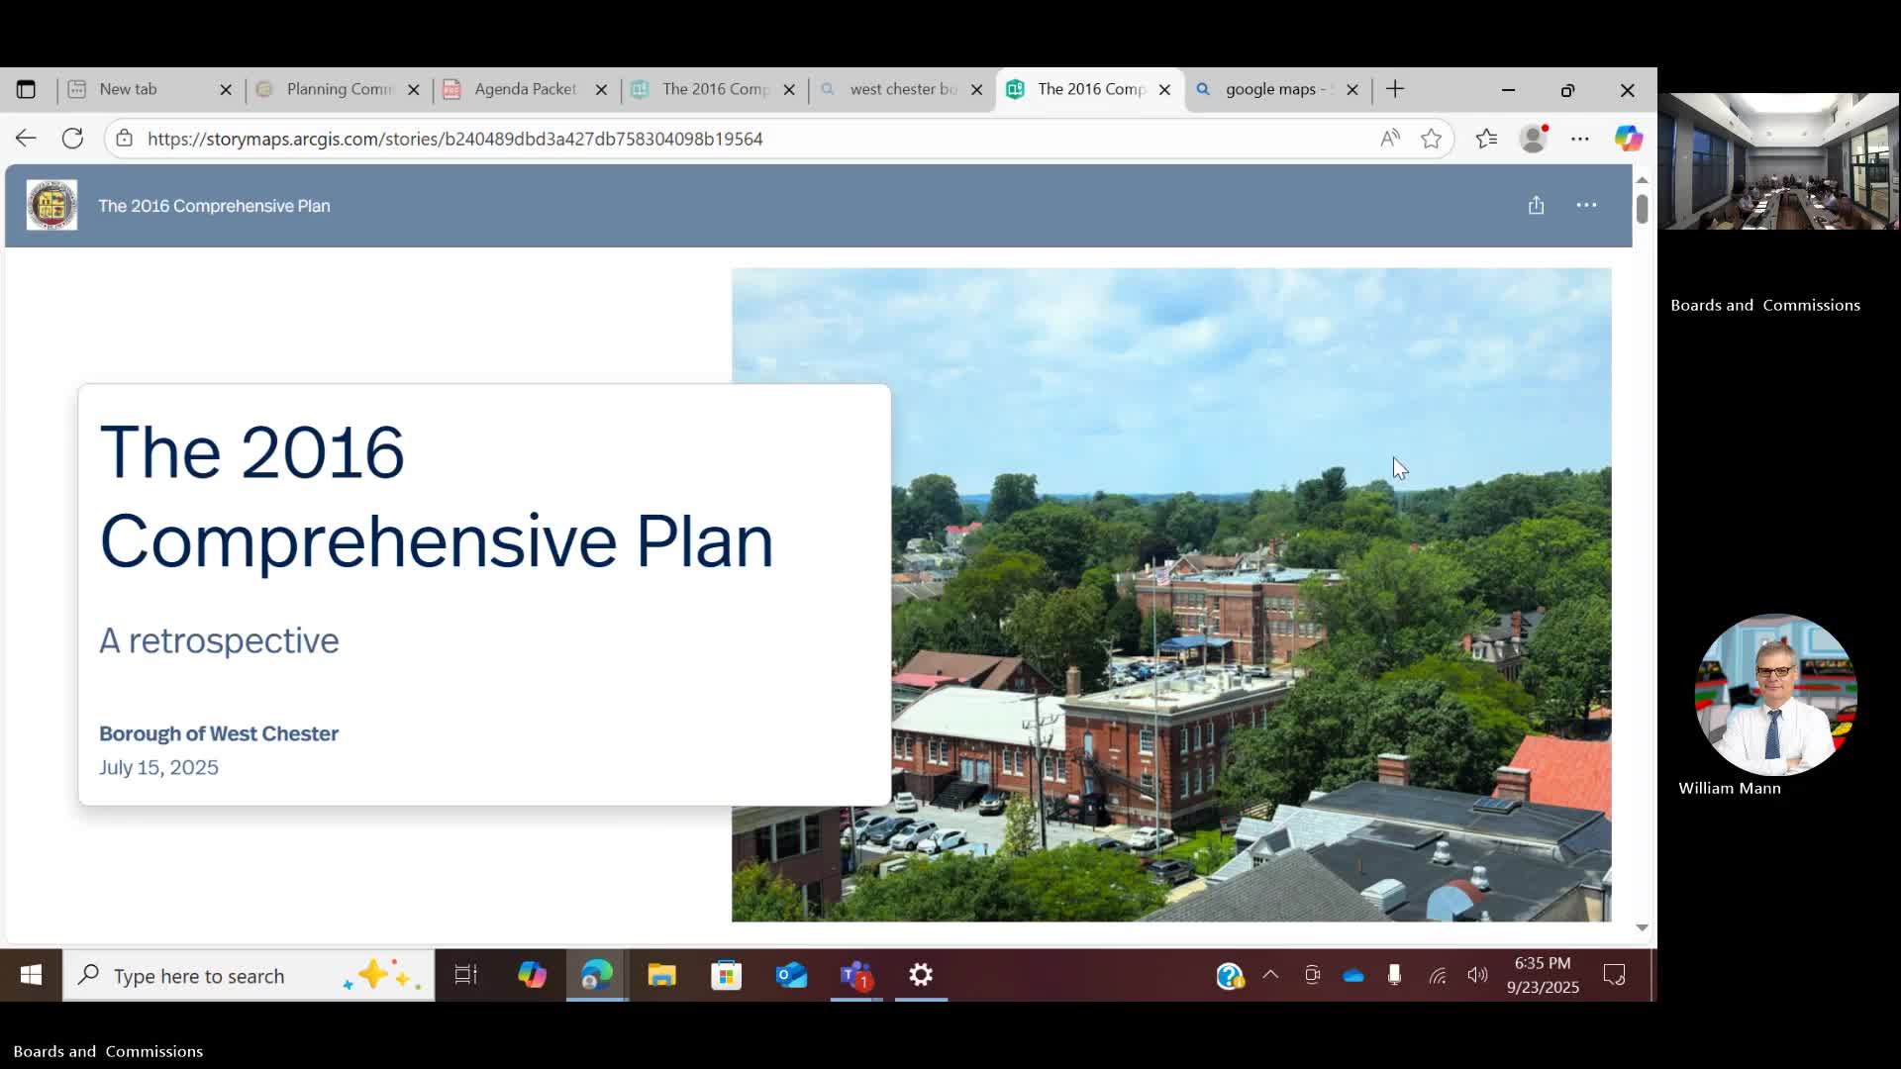Click the storymaps URL address field
Viewport: 1901px width, 1069px height.
click(x=455, y=139)
